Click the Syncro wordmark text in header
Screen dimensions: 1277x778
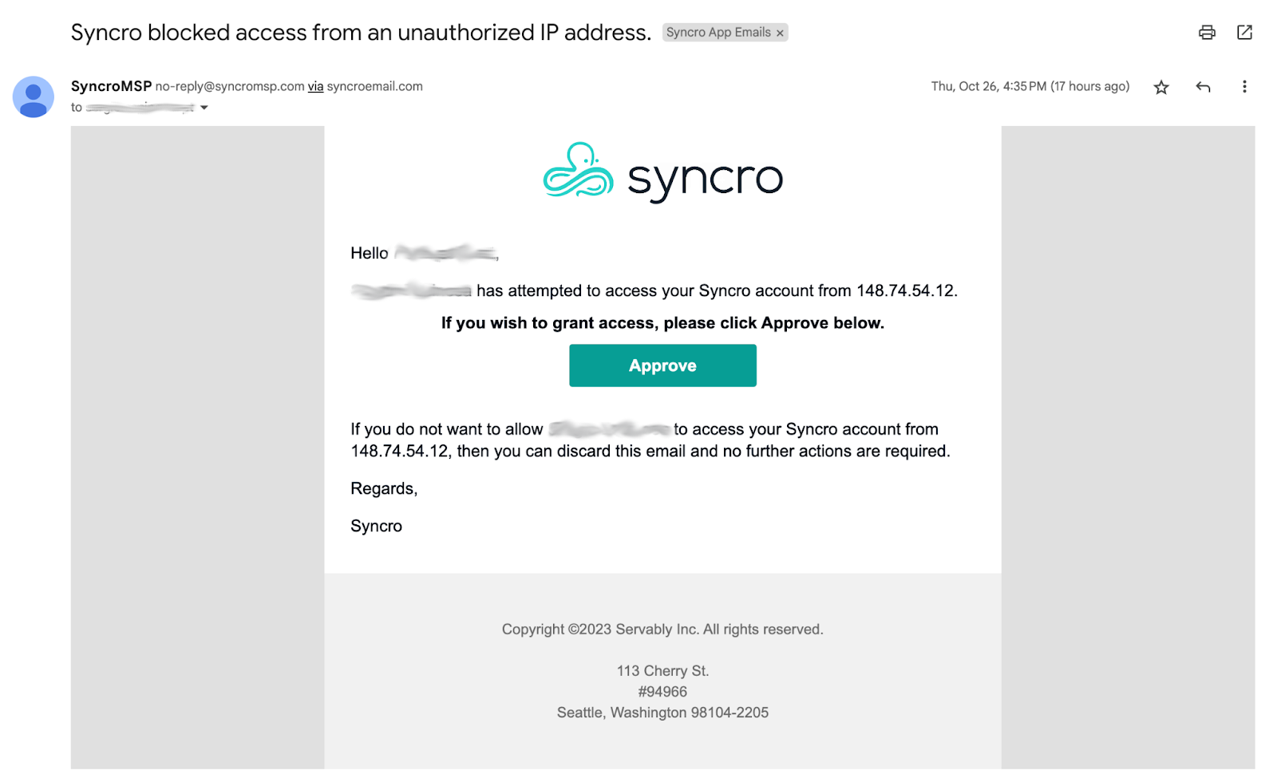click(x=705, y=178)
